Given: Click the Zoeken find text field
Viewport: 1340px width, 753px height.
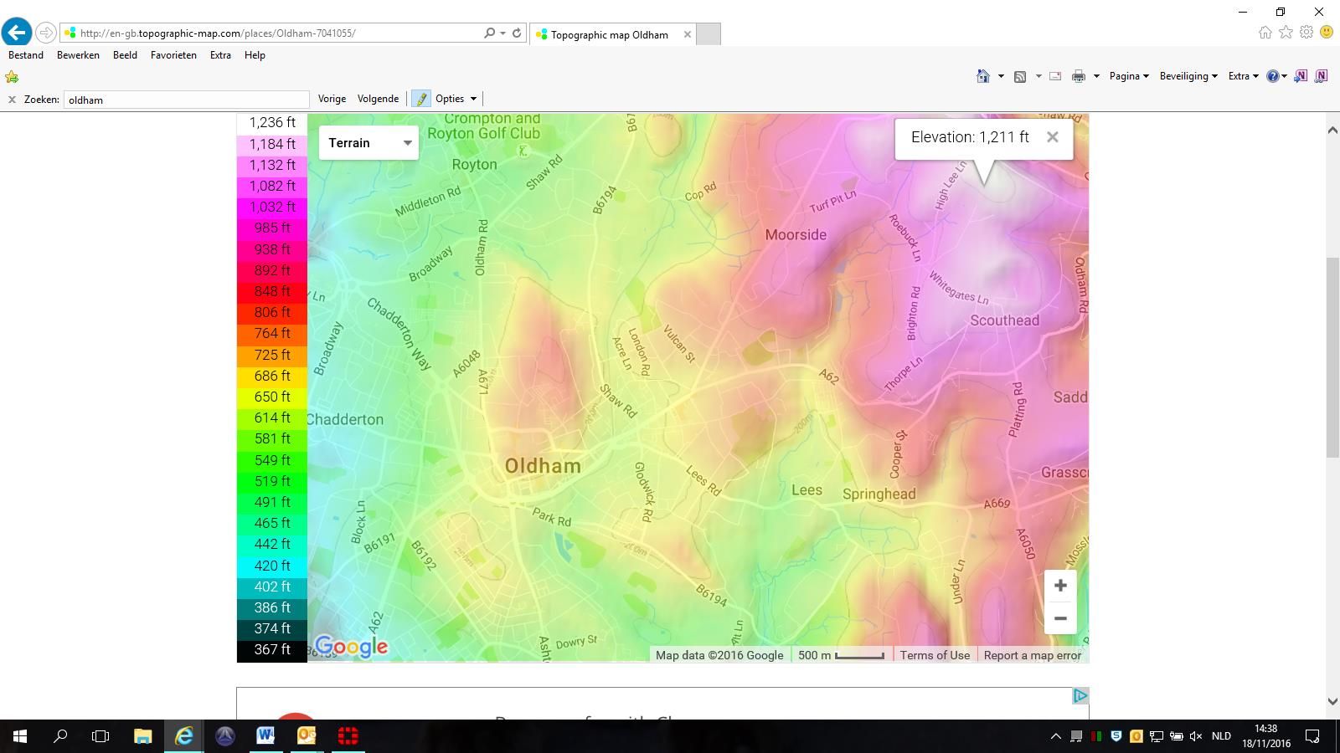Looking at the screenshot, I should [x=186, y=100].
